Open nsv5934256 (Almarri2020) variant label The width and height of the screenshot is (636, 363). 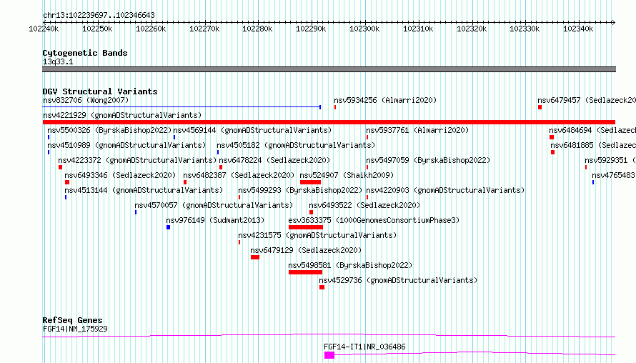385,100
